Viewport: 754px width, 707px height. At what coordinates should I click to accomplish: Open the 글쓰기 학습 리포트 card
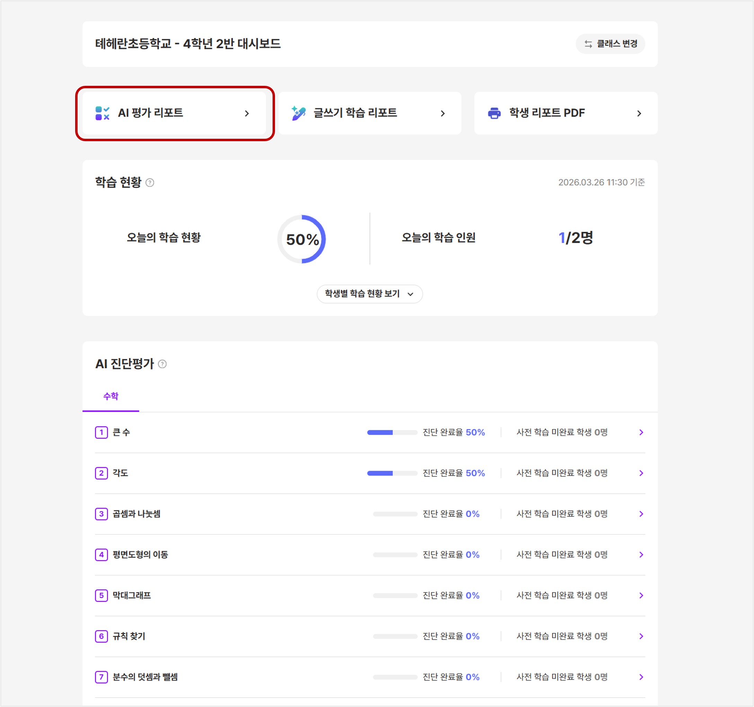(x=370, y=113)
